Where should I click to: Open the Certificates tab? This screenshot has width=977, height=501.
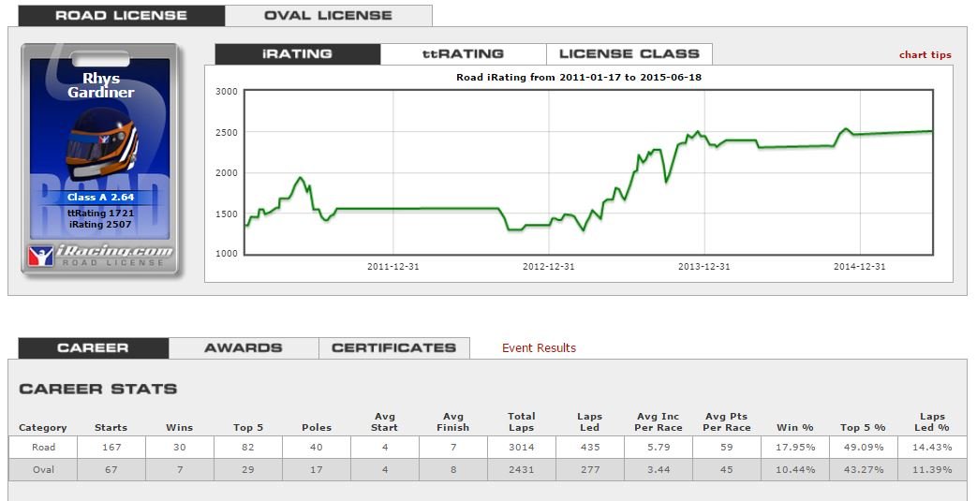coord(393,347)
